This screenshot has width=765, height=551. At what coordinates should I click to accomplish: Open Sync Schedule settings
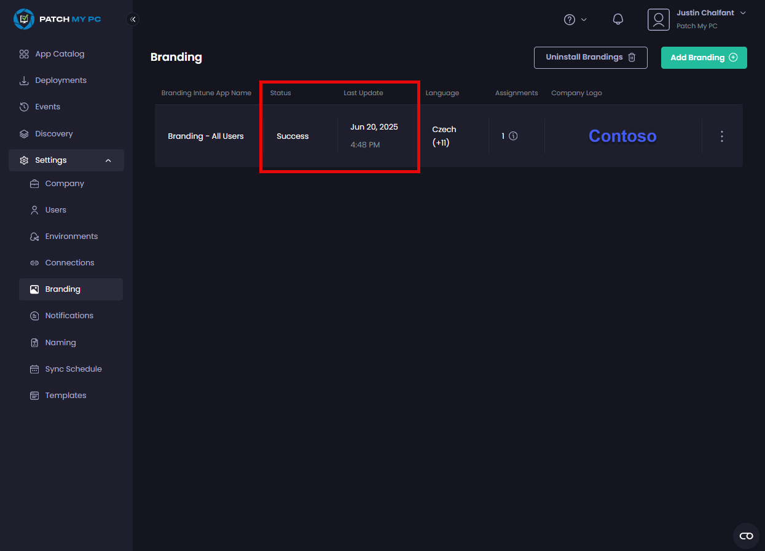tap(73, 369)
